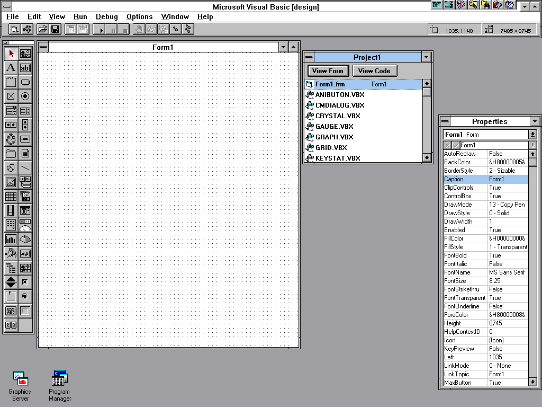The image size is (542, 407).
Task: Launch Microsoft Word from the Office toolbar
Action: pos(437,4)
